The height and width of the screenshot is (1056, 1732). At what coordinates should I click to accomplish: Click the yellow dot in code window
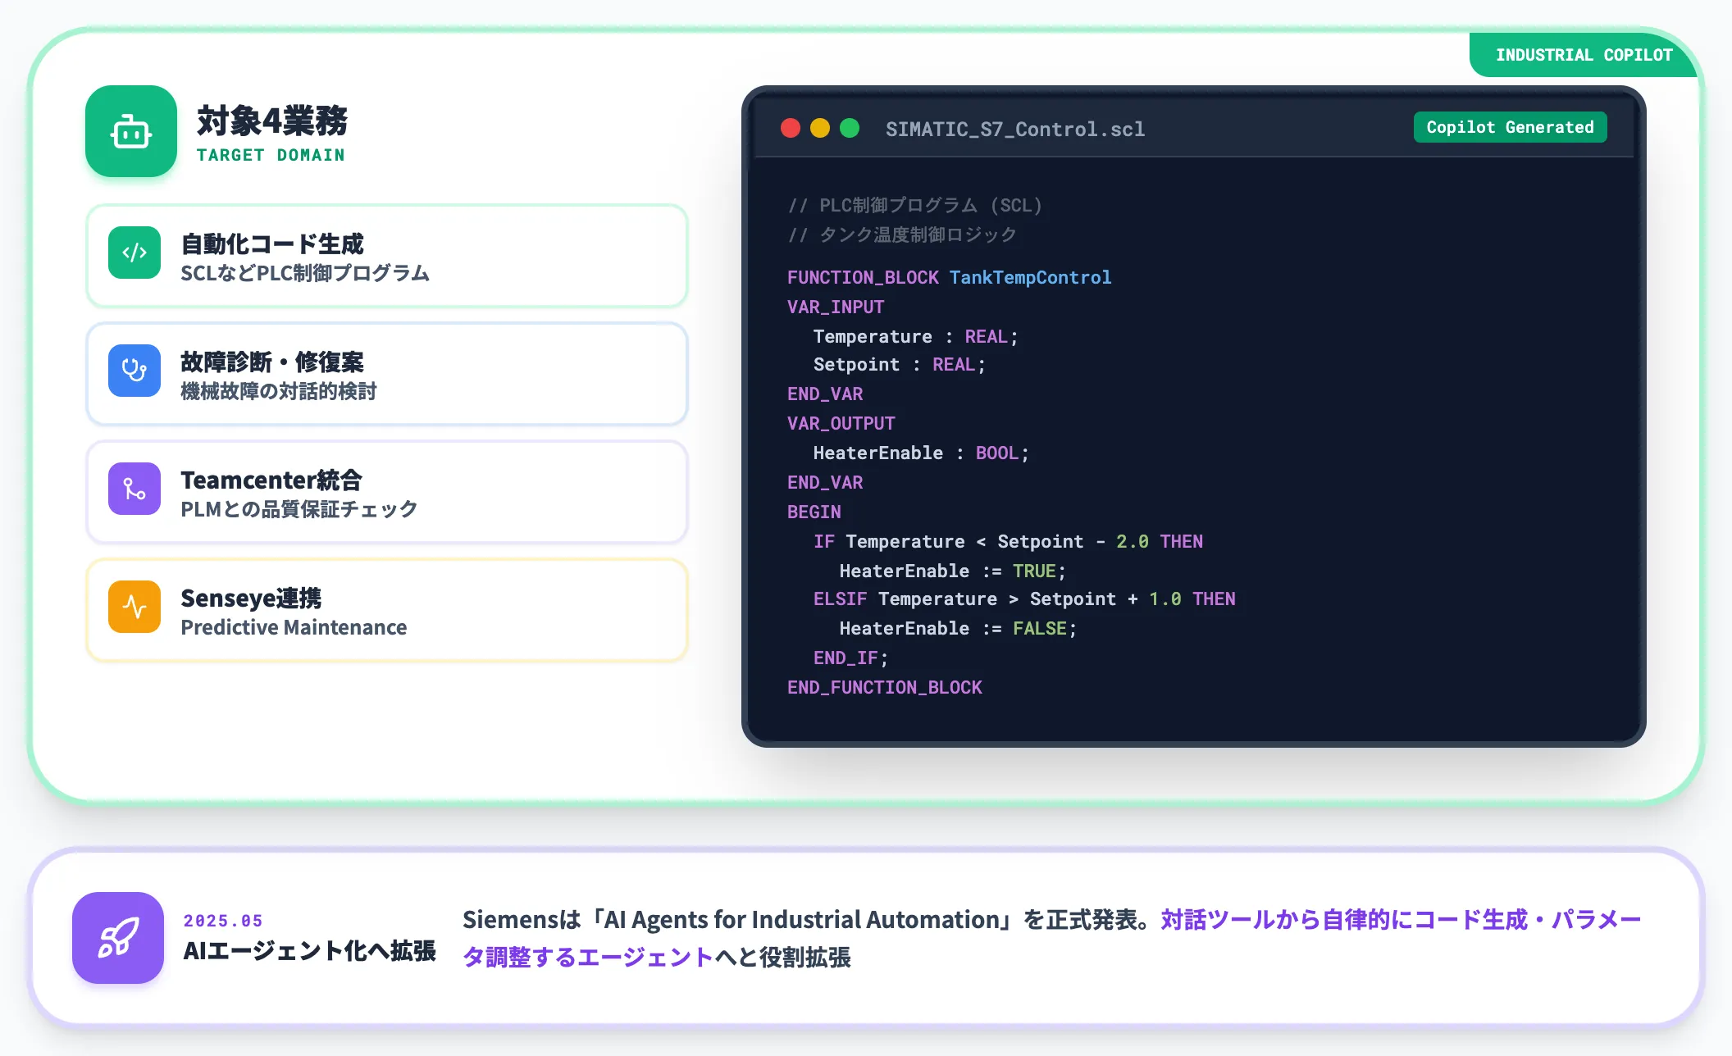click(820, 128)
